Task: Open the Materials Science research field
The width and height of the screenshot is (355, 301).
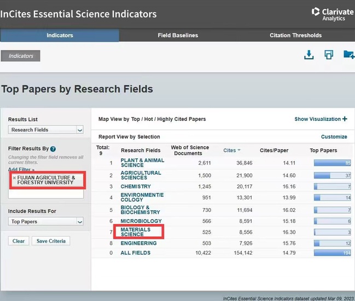Action: click(x=136, y=232)
